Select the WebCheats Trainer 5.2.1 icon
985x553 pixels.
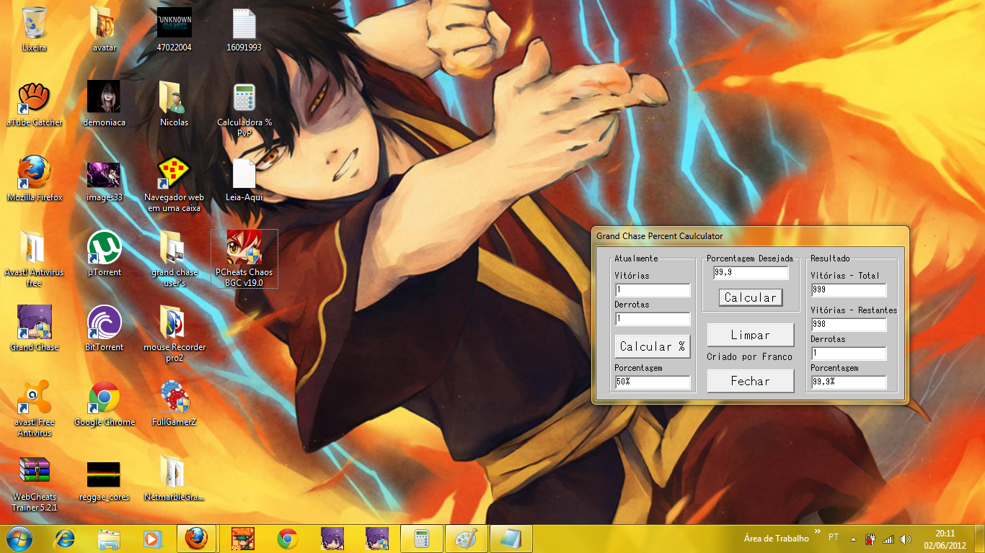point(34,484)
